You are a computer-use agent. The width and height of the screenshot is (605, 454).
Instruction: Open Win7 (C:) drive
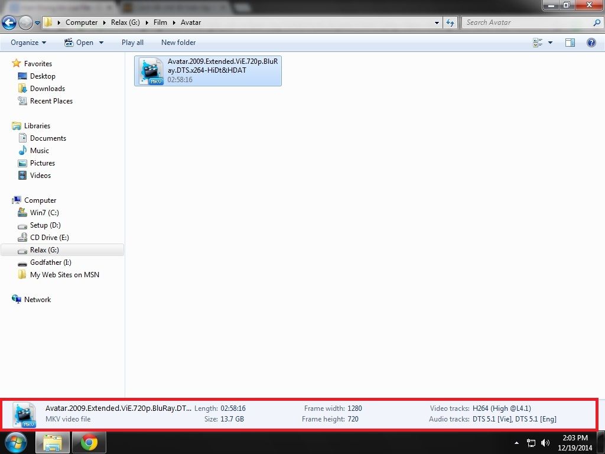44,213
